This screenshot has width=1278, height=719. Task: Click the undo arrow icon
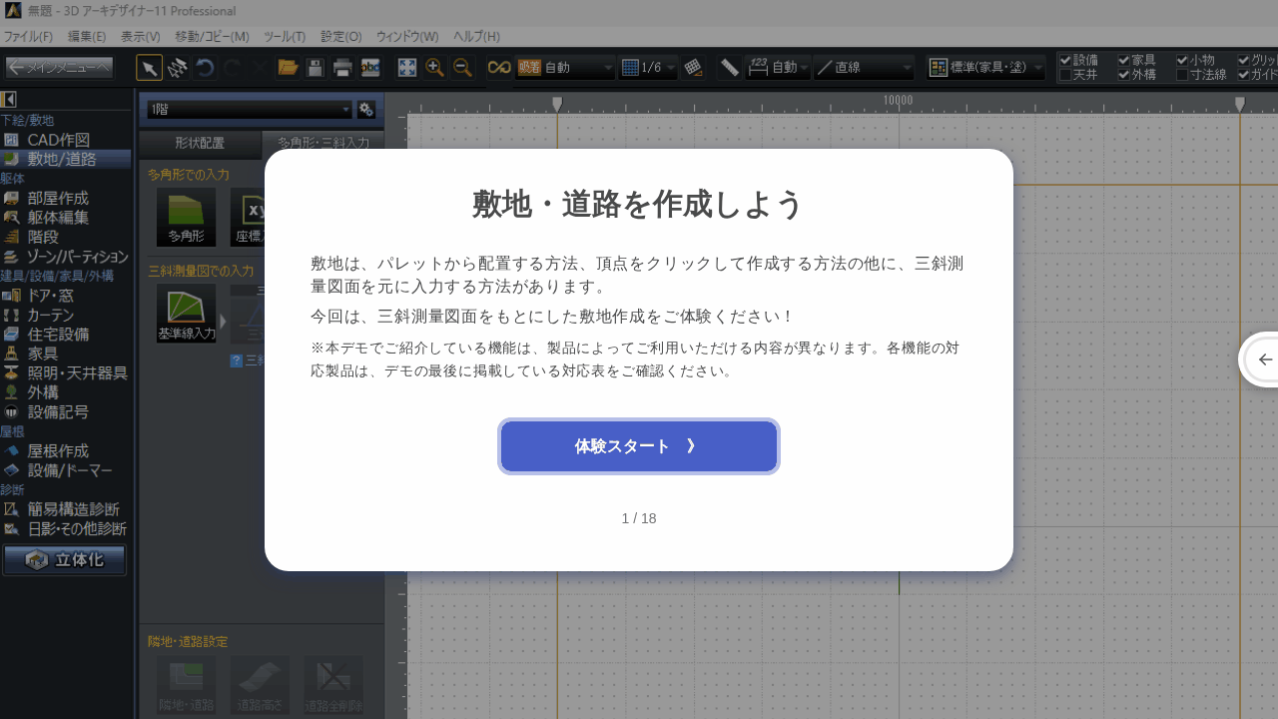pos(205,68)
